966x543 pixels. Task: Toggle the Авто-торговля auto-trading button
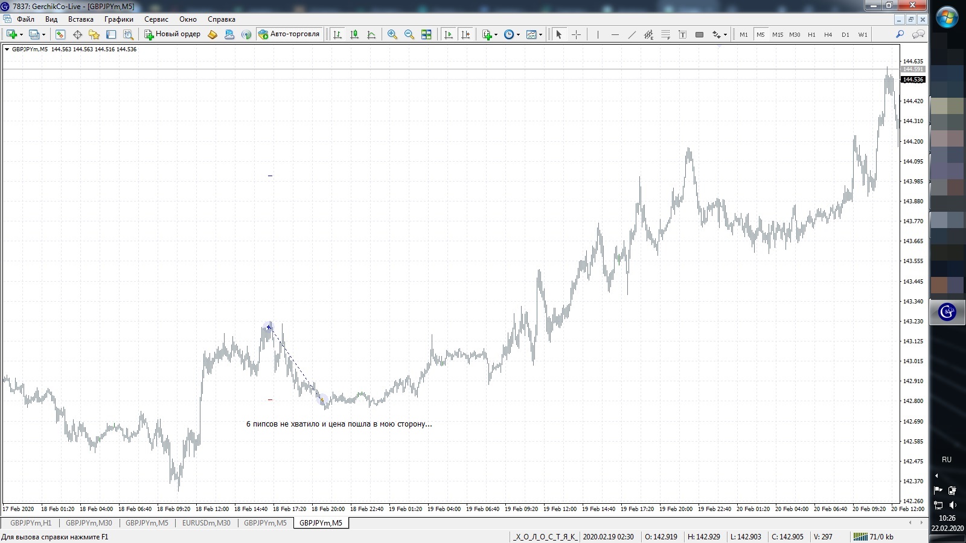tap(289, 34)
